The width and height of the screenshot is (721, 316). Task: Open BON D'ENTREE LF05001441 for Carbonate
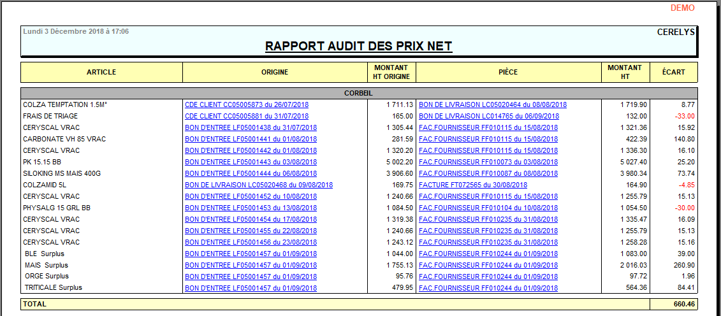click(251, 139)
